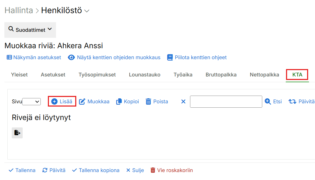Viewport: 315px width, 180px height.
Task: Click the Tallenna save button
Action: coord(22,170)
